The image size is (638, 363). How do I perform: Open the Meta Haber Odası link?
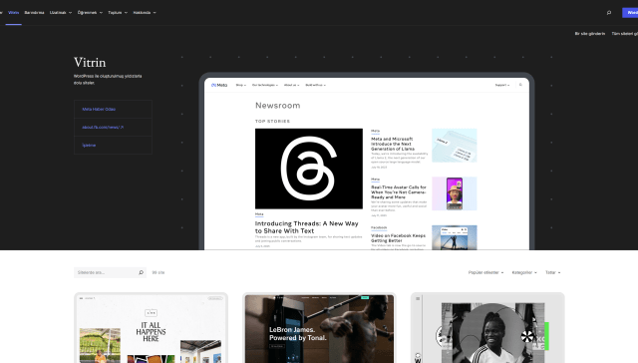[x=99, y=109]
